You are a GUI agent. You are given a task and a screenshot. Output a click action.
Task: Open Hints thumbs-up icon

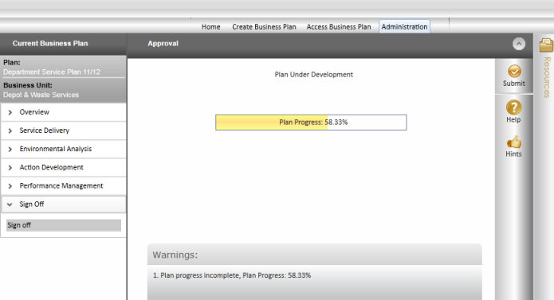[513, 142]
